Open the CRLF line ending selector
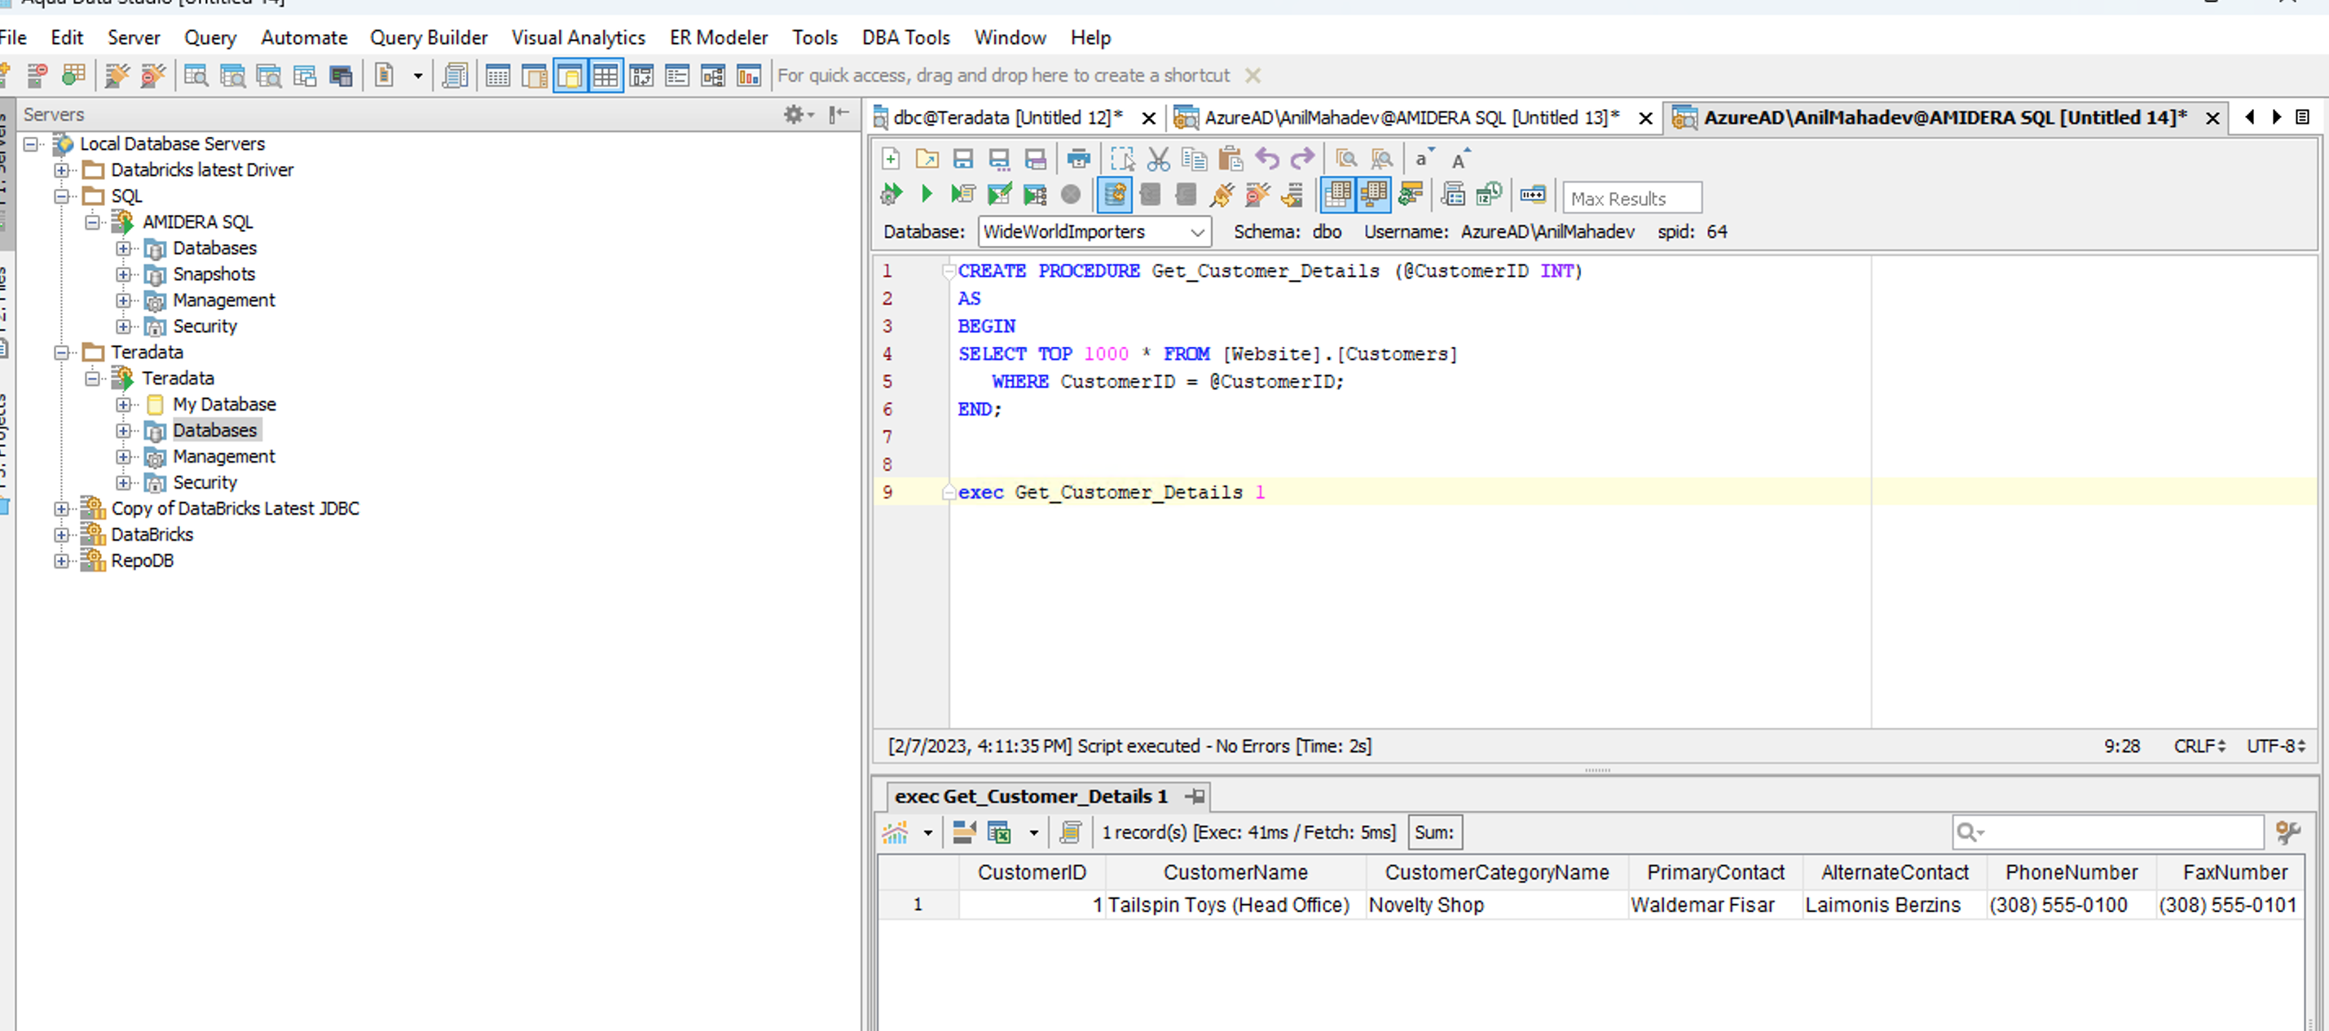Image resolution: width=2329 pixels, height=1031 pixels. pos(2198,745)
